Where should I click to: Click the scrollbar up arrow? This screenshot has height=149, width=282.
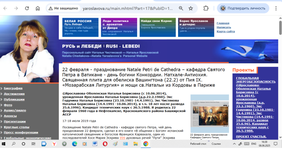280,18
